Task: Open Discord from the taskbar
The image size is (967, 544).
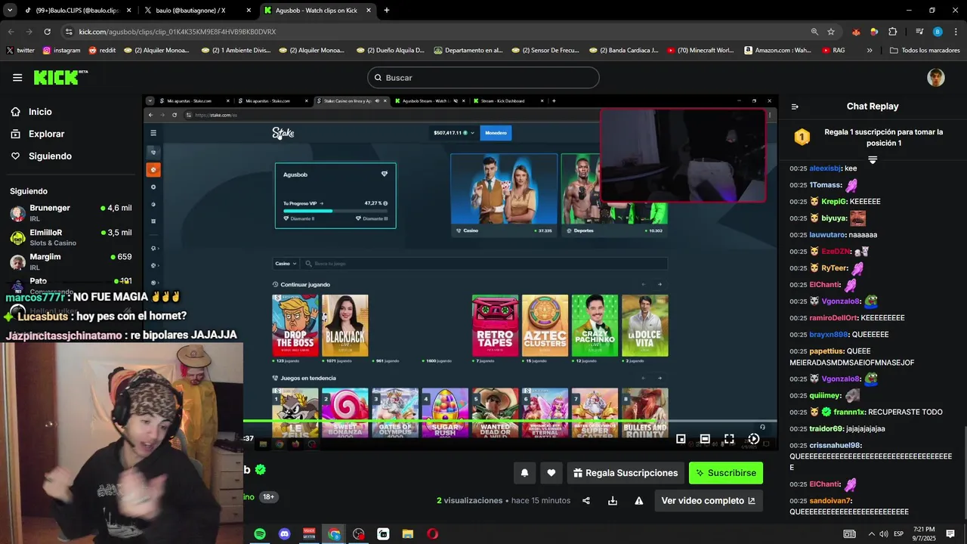Action: [x=285, y=534]
